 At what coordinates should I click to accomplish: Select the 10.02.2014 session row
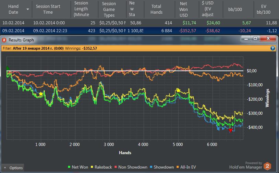point(139,23)
